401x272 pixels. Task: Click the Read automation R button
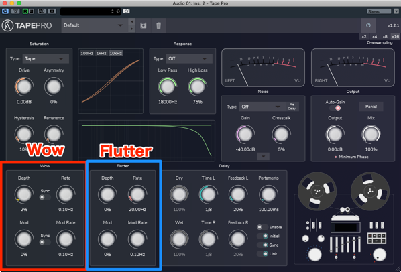[x=25, y=11]
